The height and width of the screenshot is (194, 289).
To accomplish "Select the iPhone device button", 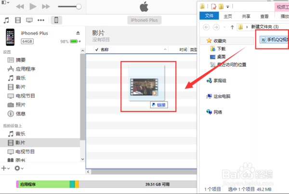I will click(x=56, y=20).
